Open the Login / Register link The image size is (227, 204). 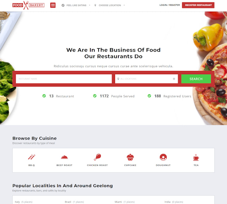[170, 5]
